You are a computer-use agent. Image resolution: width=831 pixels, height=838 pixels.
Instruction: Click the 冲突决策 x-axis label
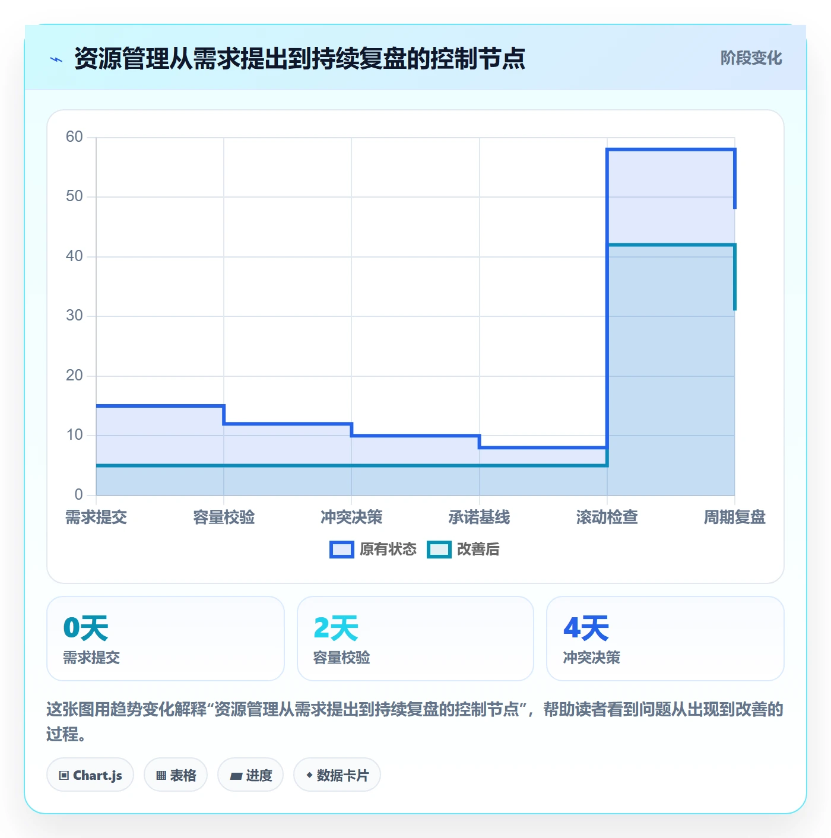(x=351, y=518)
